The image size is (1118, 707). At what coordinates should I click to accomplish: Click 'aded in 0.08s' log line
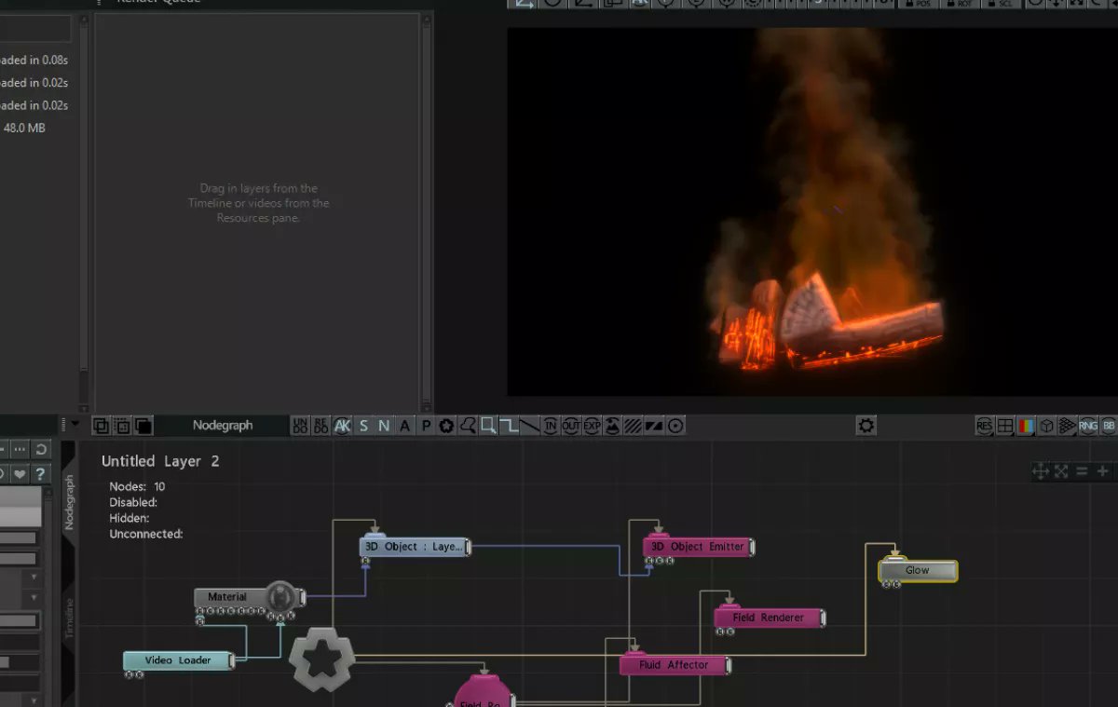coord(34,61)
